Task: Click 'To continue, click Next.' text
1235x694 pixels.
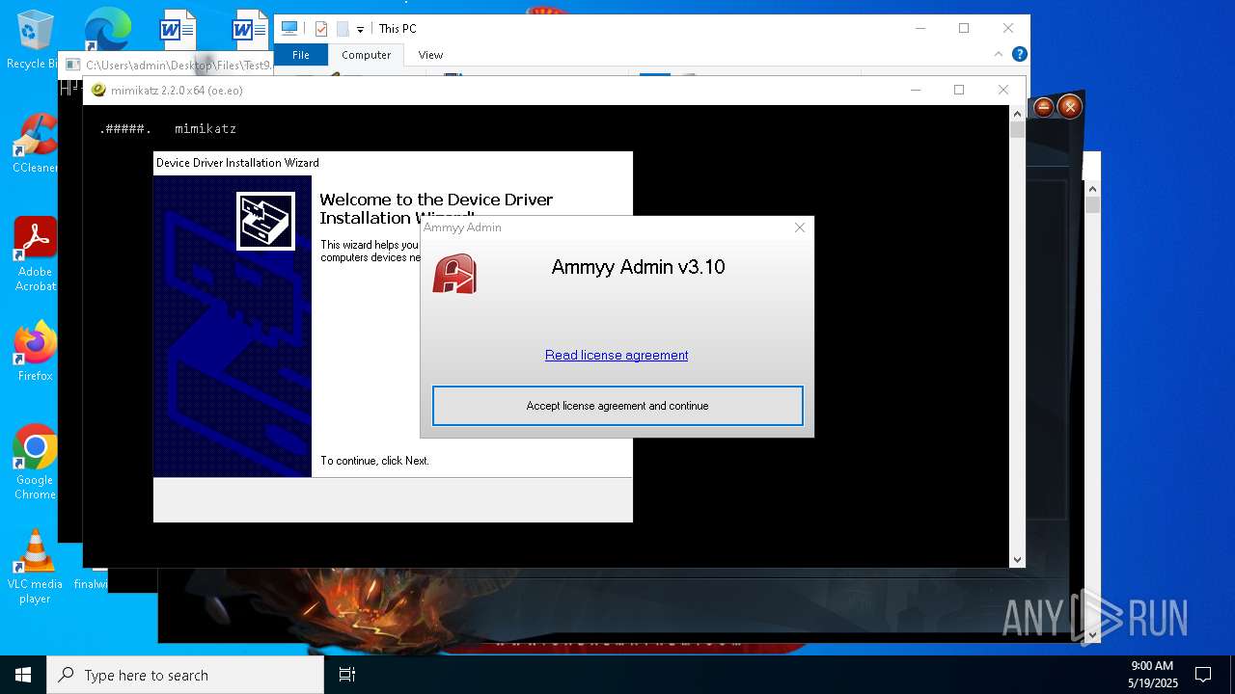Action: tap(374, 461)
